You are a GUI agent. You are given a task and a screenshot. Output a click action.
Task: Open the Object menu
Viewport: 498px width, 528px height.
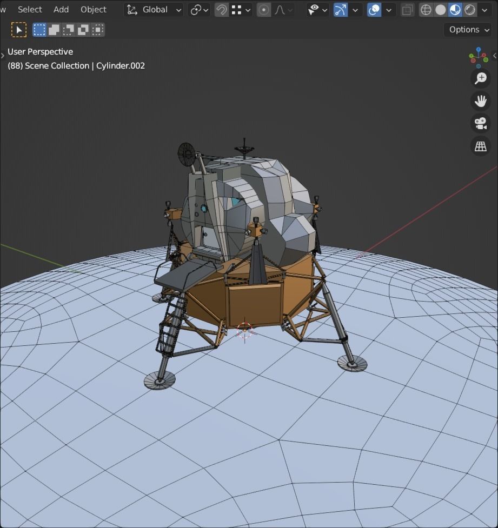(93, 9)
